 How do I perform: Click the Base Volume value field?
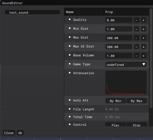click(119, 56)
